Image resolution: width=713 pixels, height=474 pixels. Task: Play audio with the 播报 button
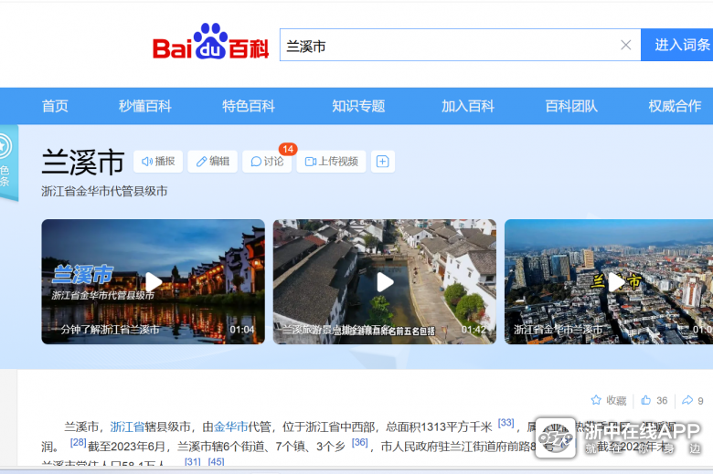(x=158, y=162)
